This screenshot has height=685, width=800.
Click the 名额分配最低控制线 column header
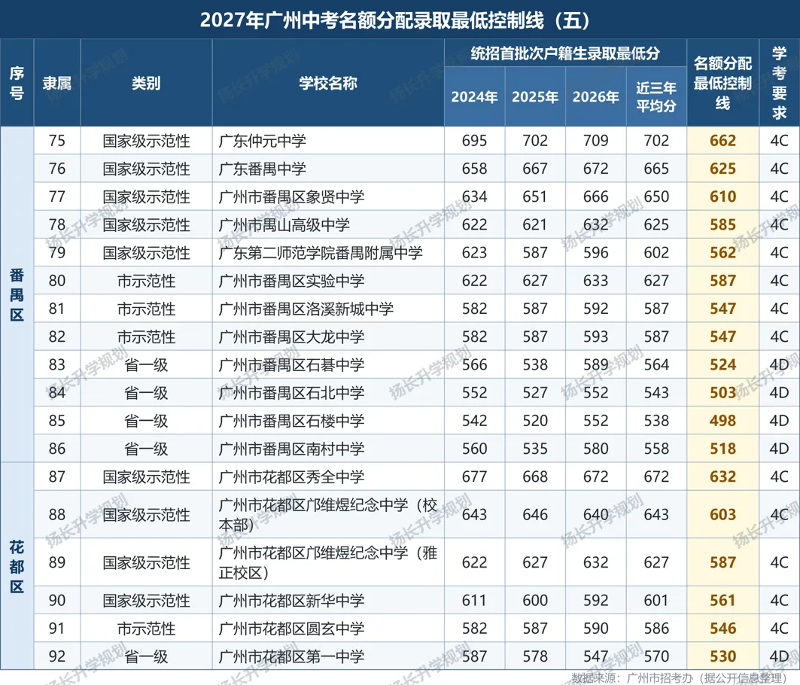coord(722,84)
